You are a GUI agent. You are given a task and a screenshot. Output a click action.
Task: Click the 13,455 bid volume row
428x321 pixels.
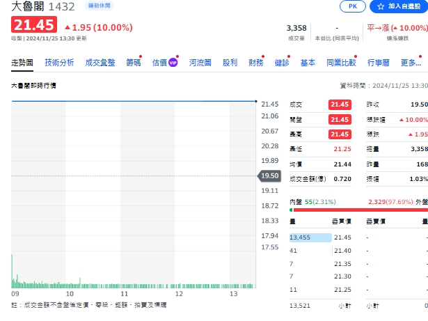coord(320,237)
